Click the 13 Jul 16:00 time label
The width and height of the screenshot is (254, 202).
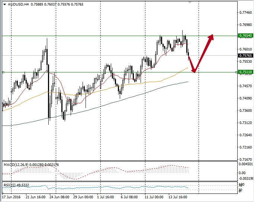pyautogui.click(x=178, y=197)
